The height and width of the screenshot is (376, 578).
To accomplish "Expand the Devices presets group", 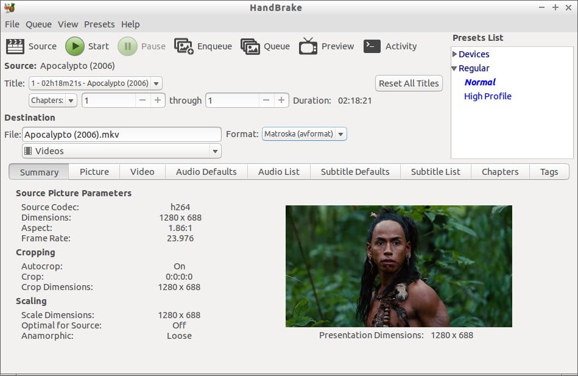I will point(453,54).
